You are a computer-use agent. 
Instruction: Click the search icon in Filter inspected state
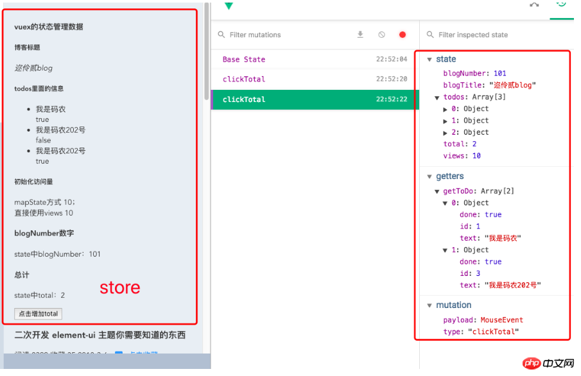430,35
